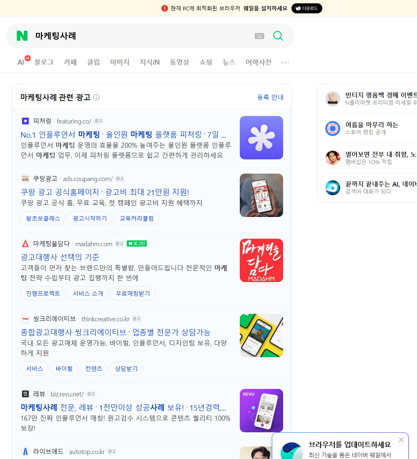Click the purple REVU phone thumbnail
Viewport: 417px width, 459px height.
click(261, 411)
